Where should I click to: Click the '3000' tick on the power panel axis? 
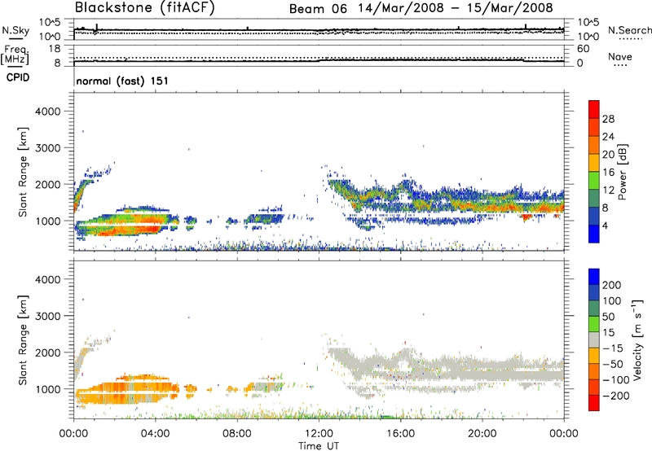coord(48,148)
